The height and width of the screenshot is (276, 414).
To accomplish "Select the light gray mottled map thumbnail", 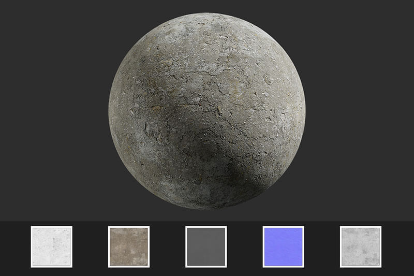I will pyautogui.click(x=360, y=246).
